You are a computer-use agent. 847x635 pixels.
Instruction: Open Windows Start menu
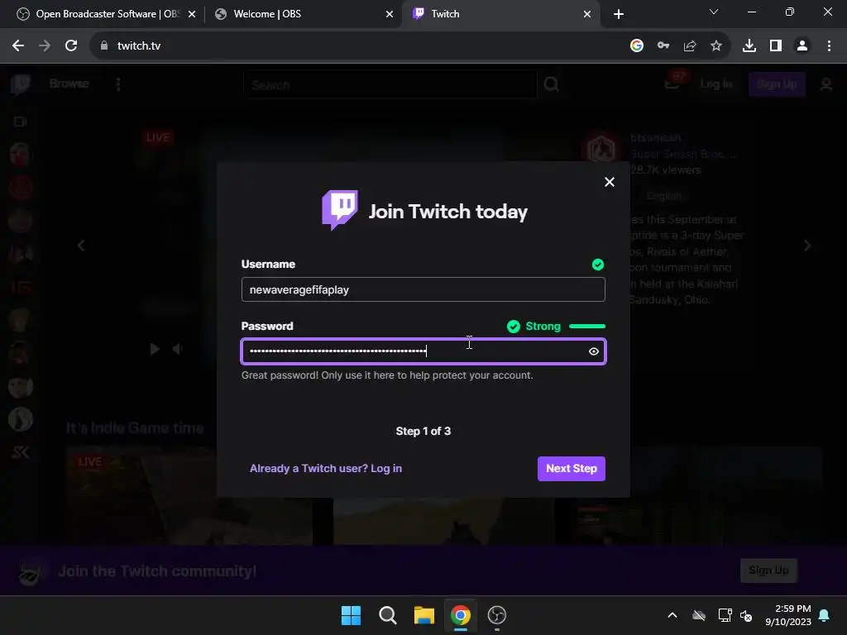pos(351,615)
